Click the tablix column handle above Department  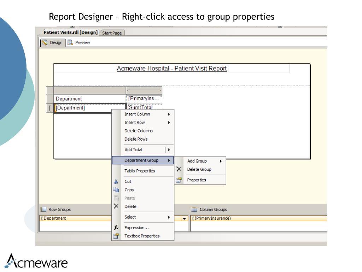point(89,90)
